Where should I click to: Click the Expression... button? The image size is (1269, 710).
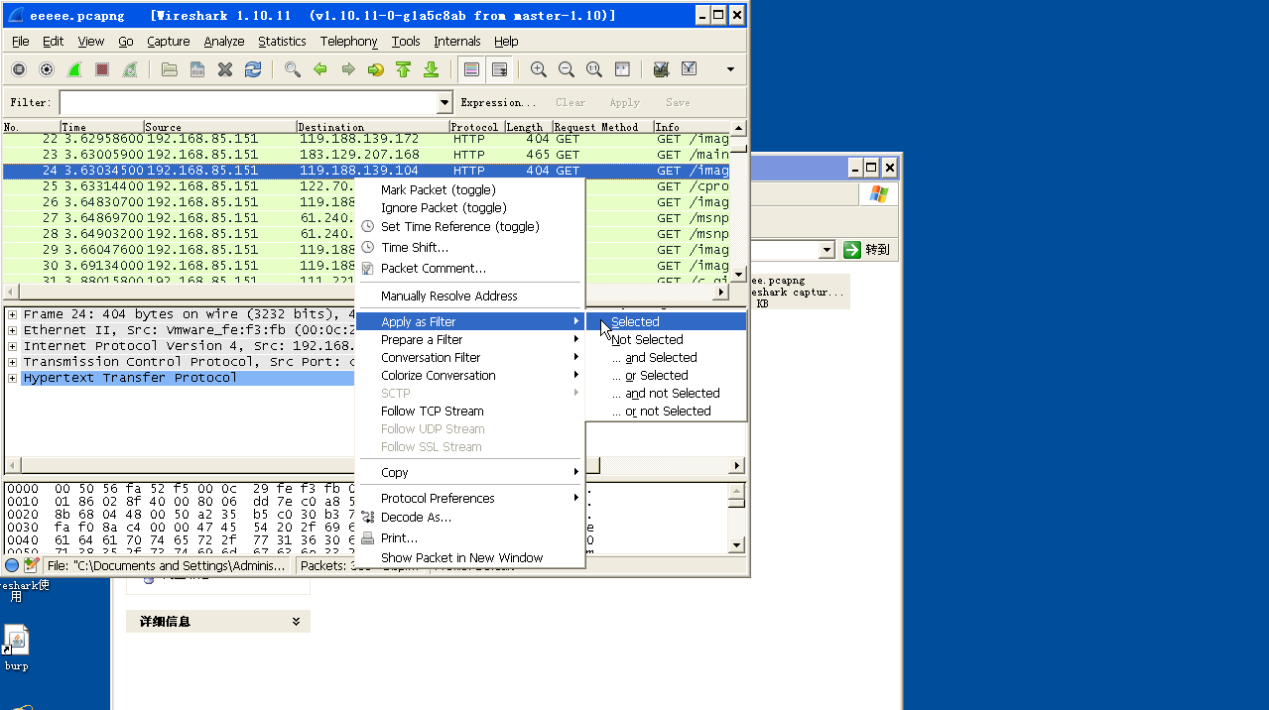(x=498, y=102)
